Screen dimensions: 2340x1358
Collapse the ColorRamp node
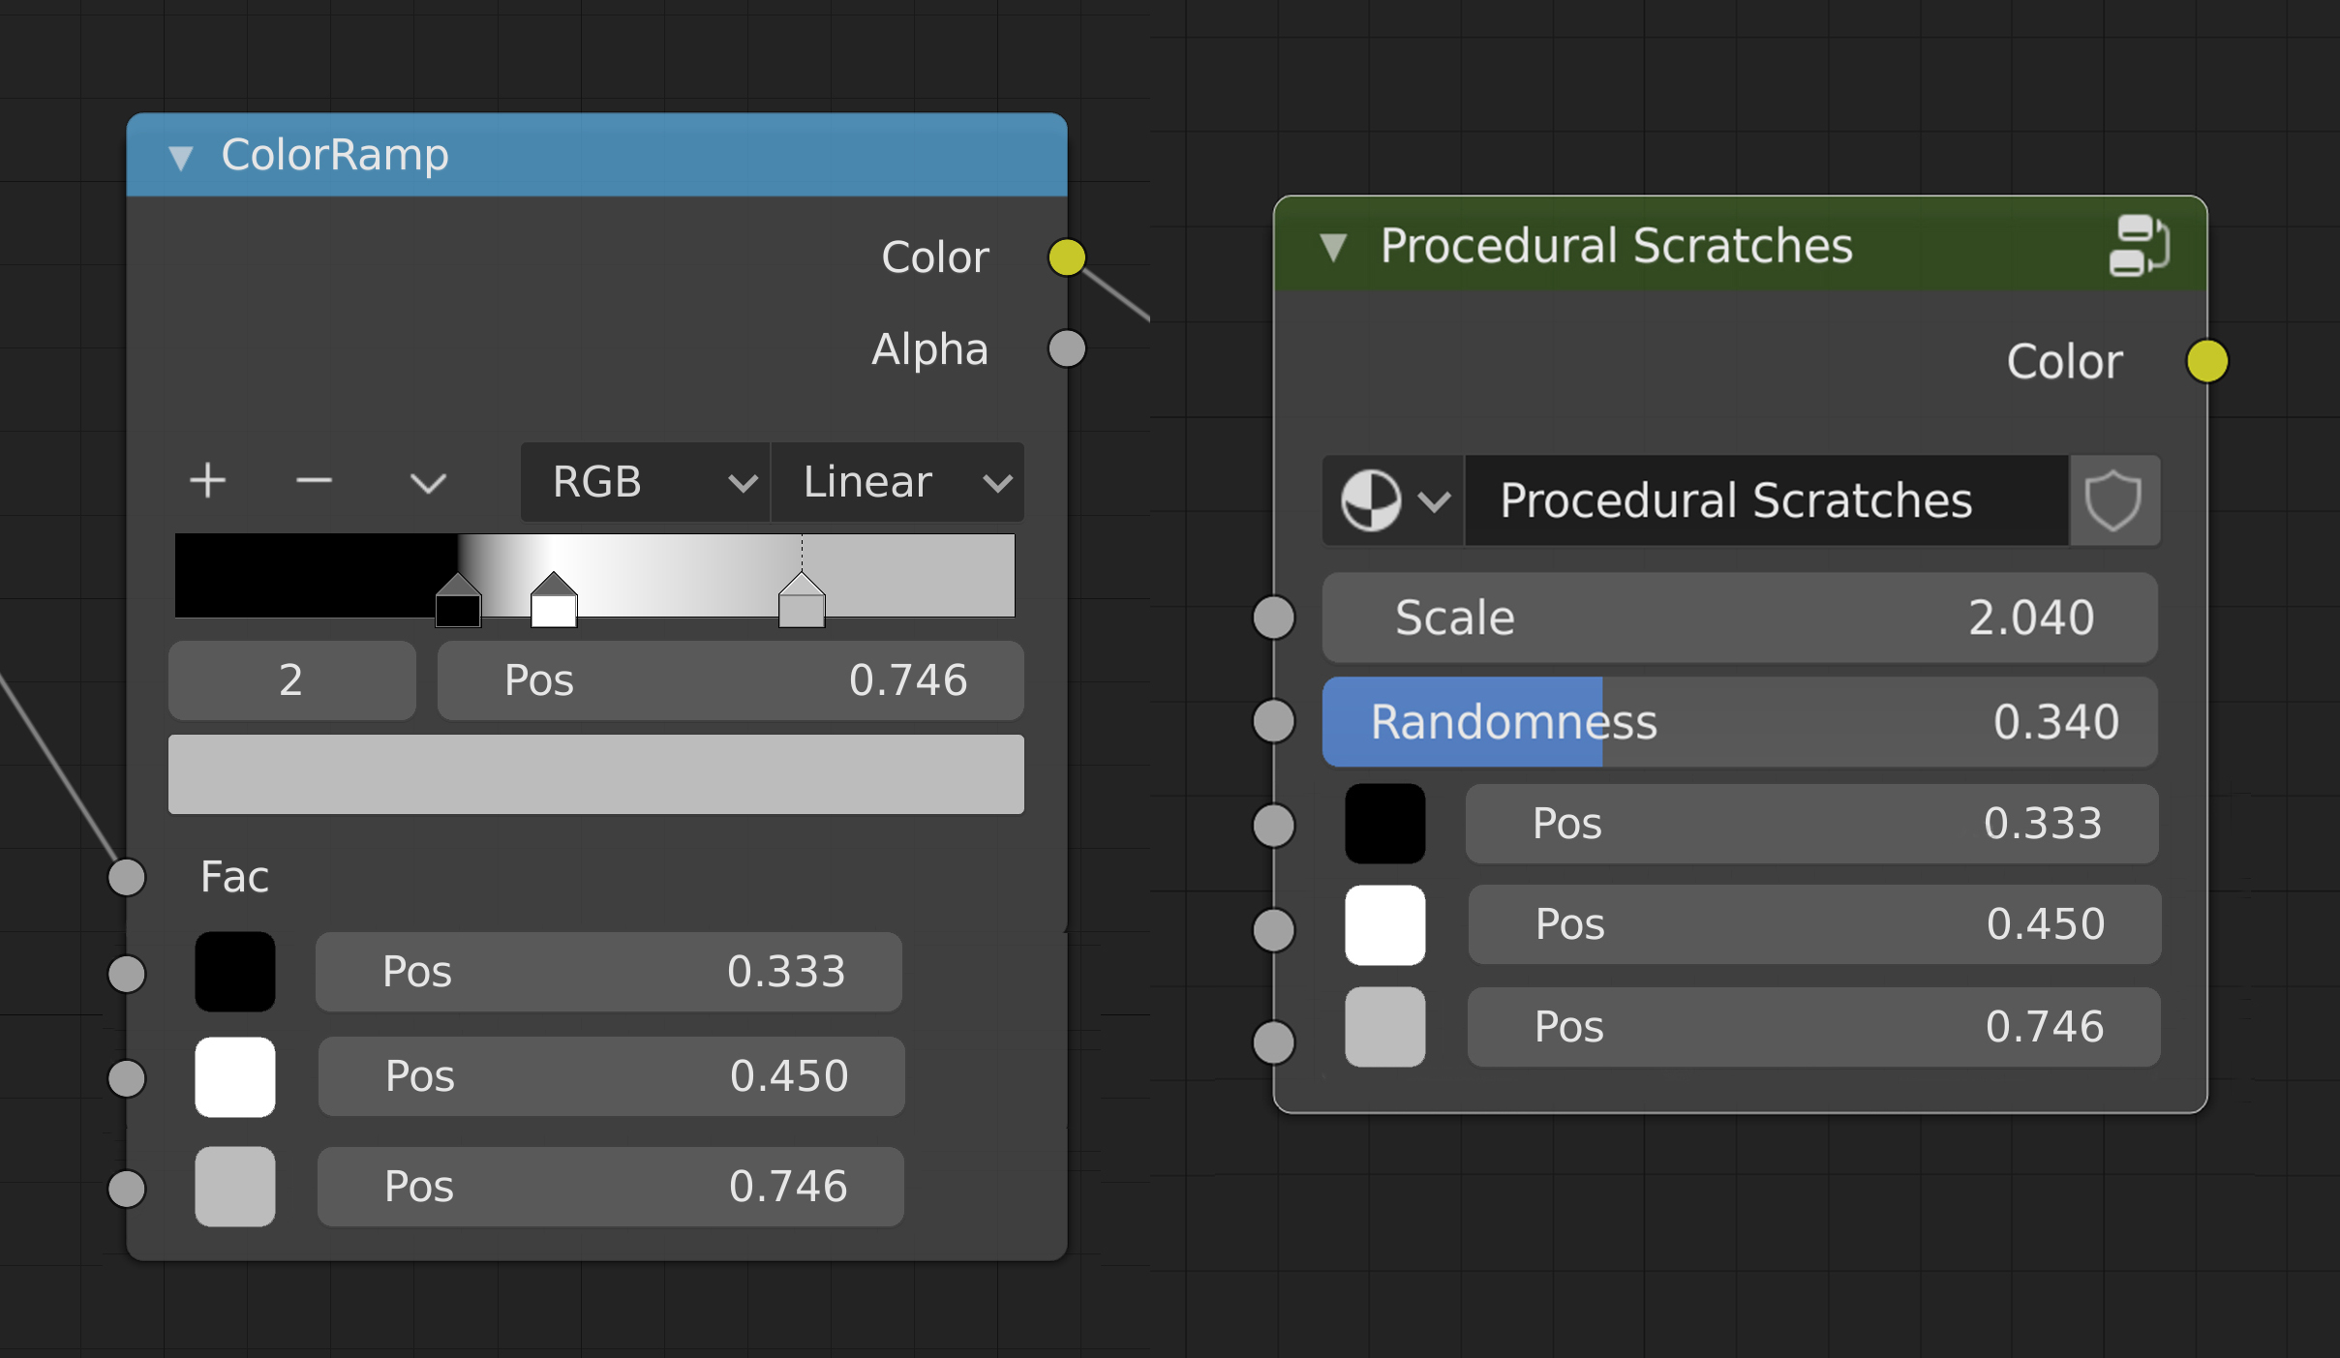point(181,157)
